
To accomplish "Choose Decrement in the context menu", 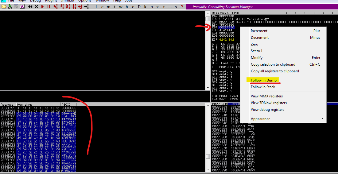I will (283, 38).
